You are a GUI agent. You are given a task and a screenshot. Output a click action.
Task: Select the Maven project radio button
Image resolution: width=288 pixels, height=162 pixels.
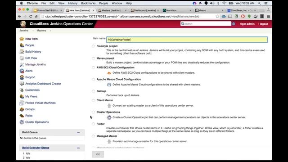pyautogui.click(x=93, y=58)
